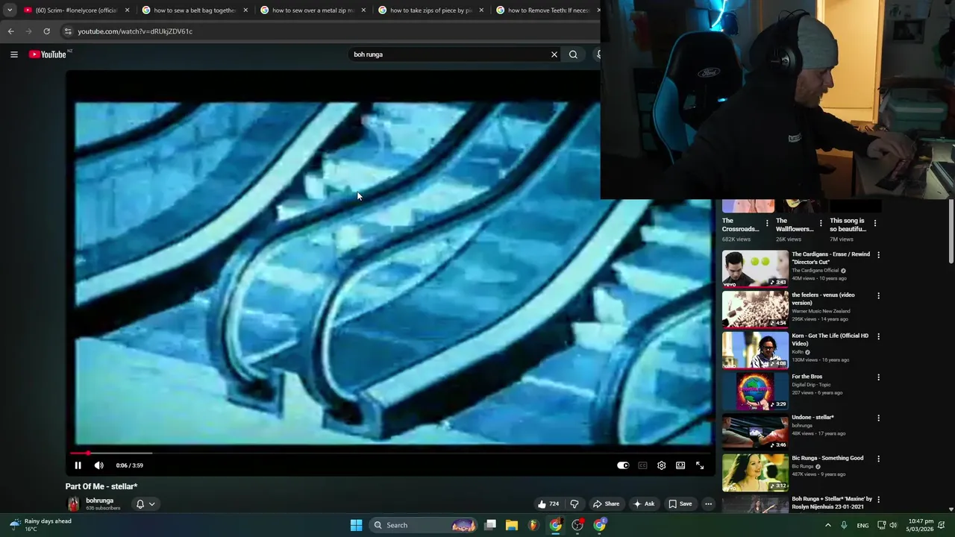The width and height of the screenshot is (955, 537).
Task: Open the Ask button
Action: pyautogui.click(x=643, y=504)
